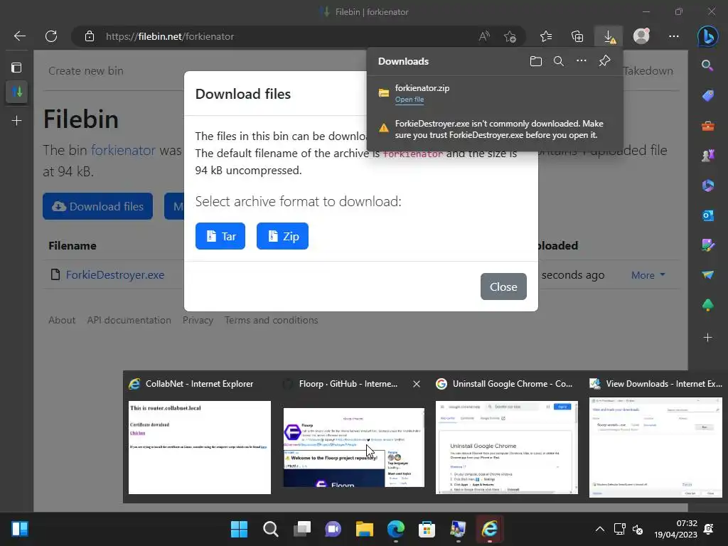Open the sidebar Games chess icon

[707, 156]
